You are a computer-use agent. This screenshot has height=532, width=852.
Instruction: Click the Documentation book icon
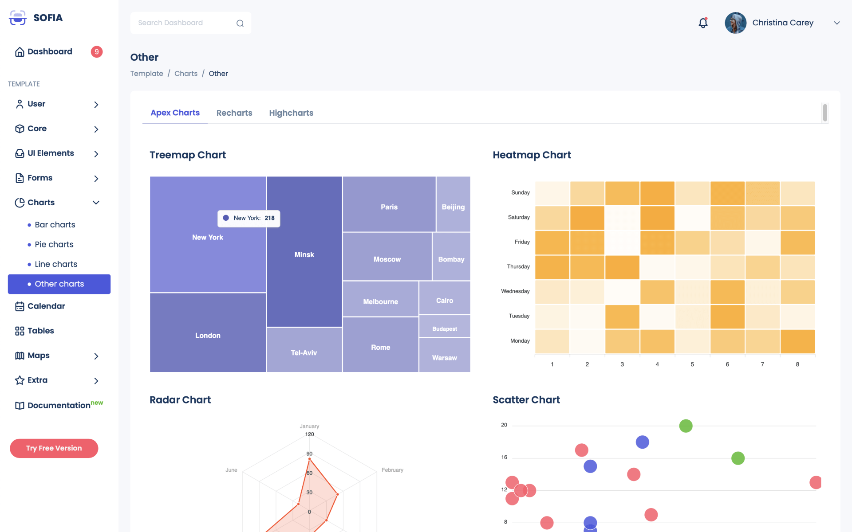[x=20, y=406]
